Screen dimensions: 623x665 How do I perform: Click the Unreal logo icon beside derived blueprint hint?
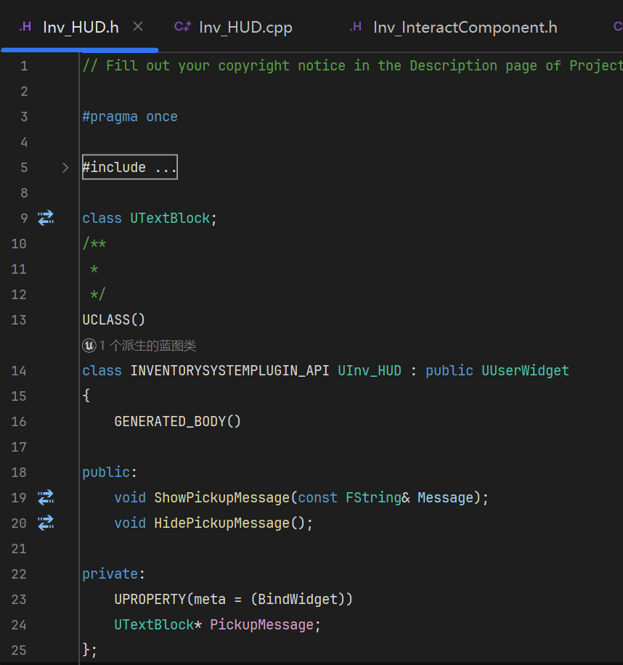89,346
